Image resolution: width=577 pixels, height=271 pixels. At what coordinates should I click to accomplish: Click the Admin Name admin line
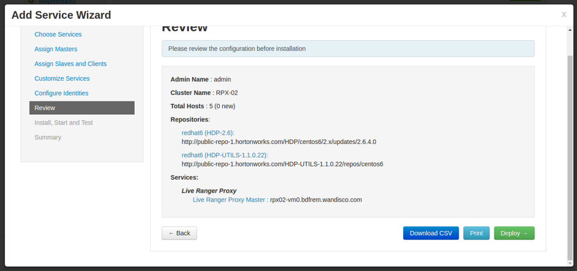pos(200,79)
